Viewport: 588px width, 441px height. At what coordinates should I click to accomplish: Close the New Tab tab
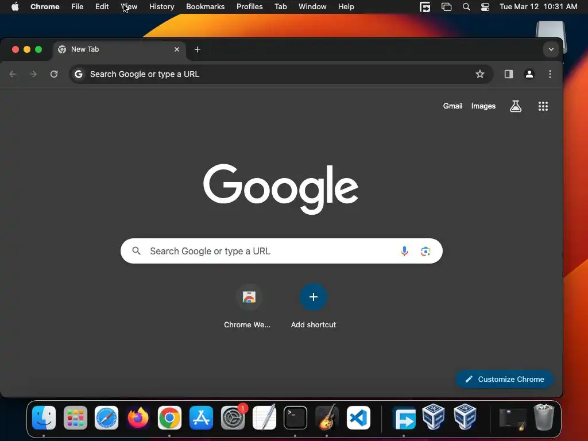177,49
